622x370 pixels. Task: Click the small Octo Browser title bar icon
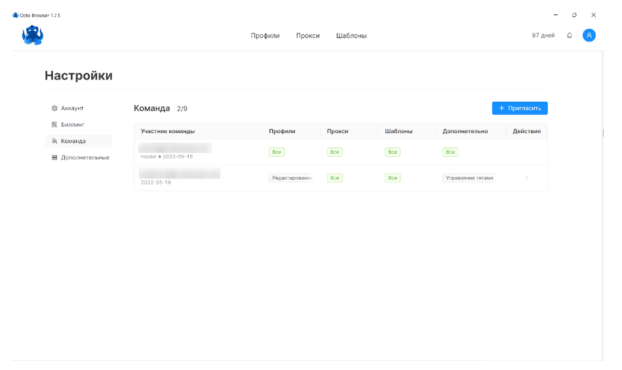point(16,15)
